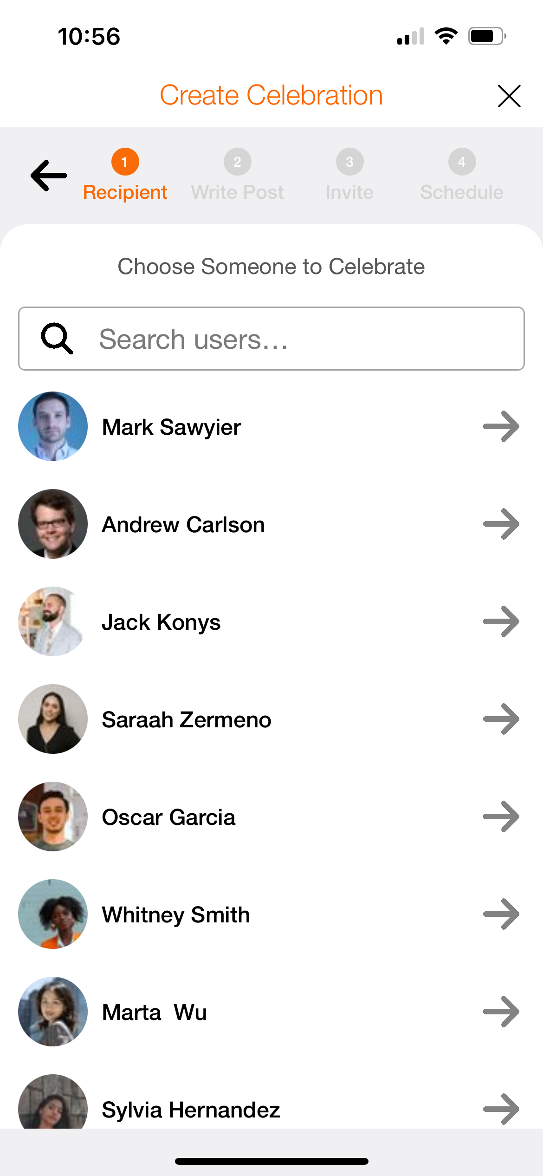The width and height of the screenshot is (543, 1176).
Task: Select the Recipient step tab
Action: pos(125,175)
